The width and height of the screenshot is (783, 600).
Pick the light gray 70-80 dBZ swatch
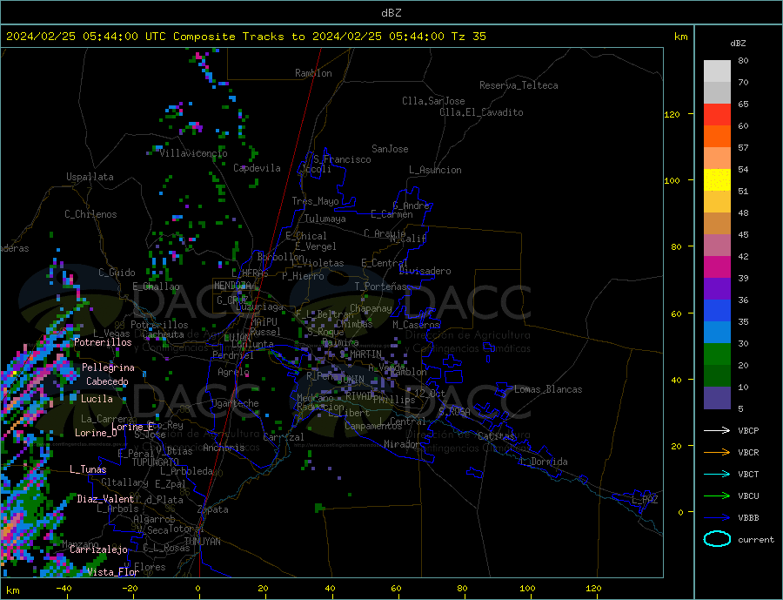[x=717, y=71]
